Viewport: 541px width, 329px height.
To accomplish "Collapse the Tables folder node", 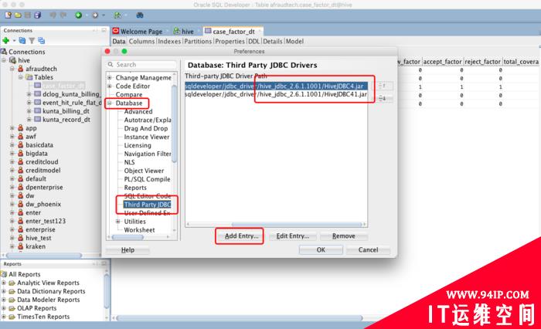I will tap(21, 77).
